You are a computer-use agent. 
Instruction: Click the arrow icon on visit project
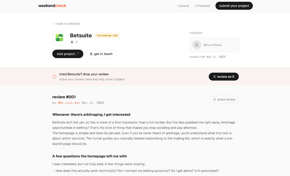point(77,54)
